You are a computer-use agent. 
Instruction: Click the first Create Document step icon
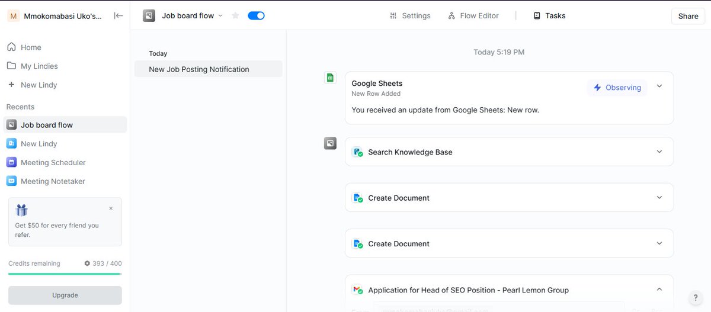[357, 198]
